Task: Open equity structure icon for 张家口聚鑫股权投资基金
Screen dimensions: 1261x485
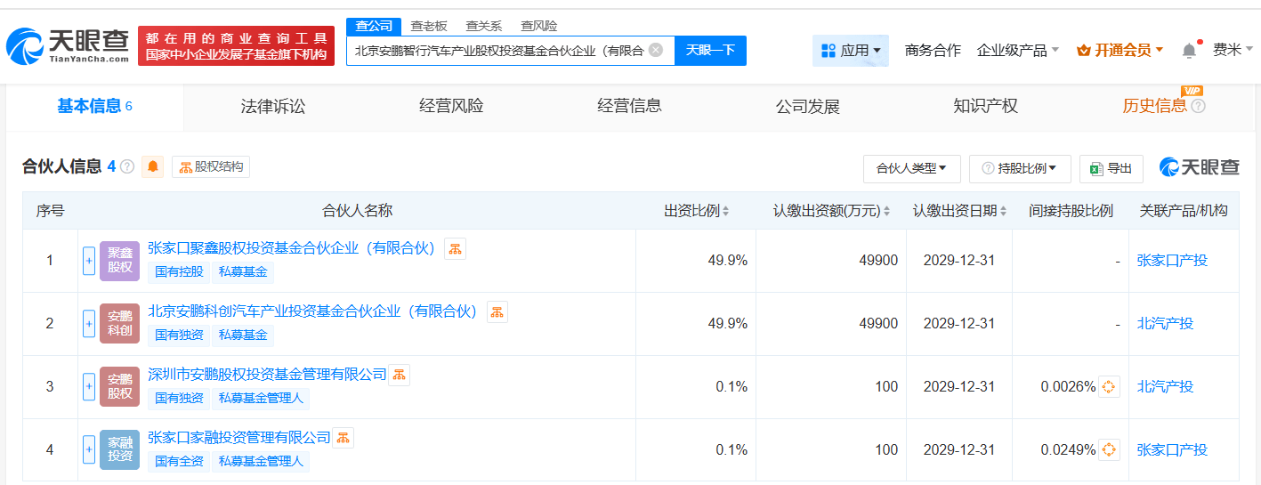Action: pyautogui.click(x=455, y=249)
